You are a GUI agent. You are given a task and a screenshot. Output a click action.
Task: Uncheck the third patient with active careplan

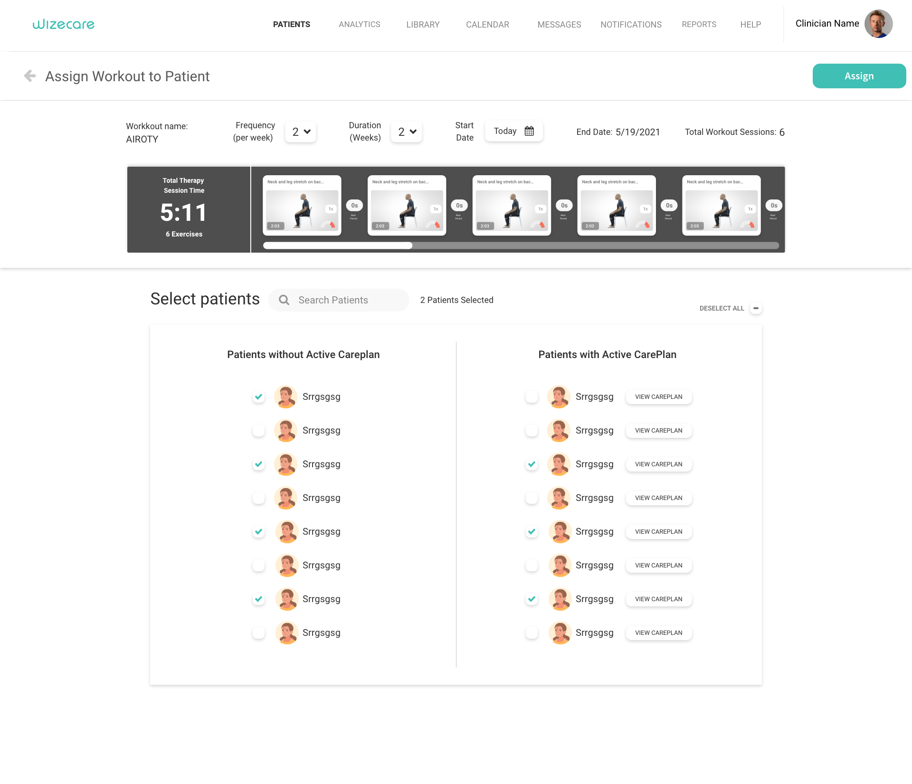coord(532,464)
